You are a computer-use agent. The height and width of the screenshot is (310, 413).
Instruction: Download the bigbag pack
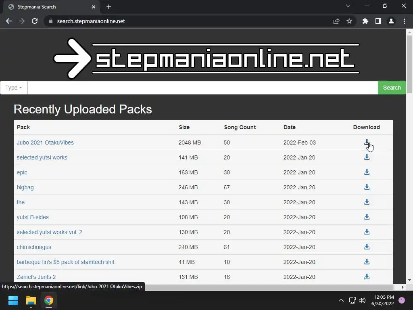click(x=367, y=187)
